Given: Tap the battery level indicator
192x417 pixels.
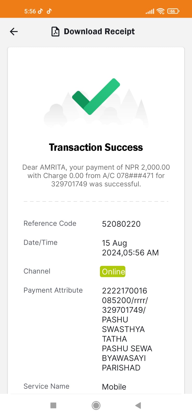Looking at the screenshot, I should pos(173,11).
